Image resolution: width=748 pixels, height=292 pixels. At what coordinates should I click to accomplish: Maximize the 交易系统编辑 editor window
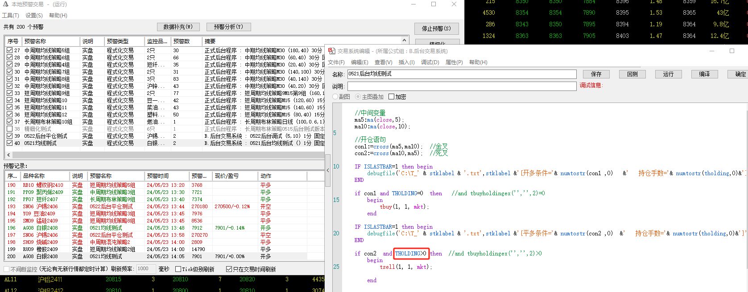click(731, 51)
